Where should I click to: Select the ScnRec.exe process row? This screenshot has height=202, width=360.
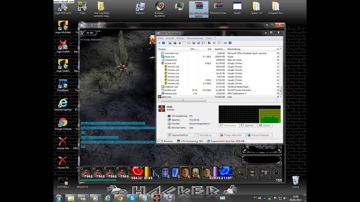[x=218, y=90]
